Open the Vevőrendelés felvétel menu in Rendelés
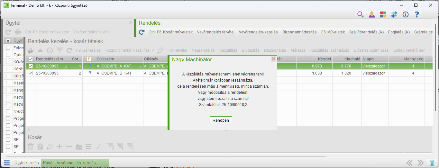 (215, 32)
